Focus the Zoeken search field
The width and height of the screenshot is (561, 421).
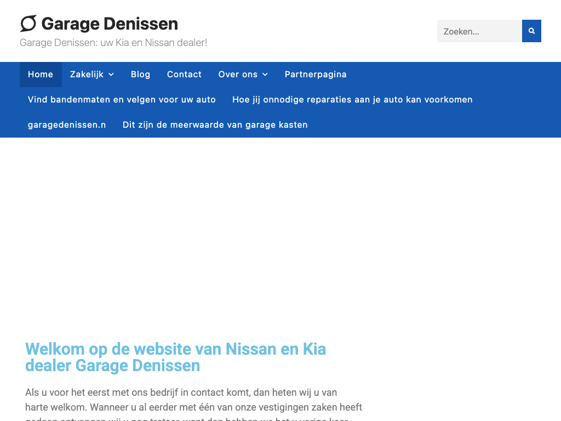[479, 31]
